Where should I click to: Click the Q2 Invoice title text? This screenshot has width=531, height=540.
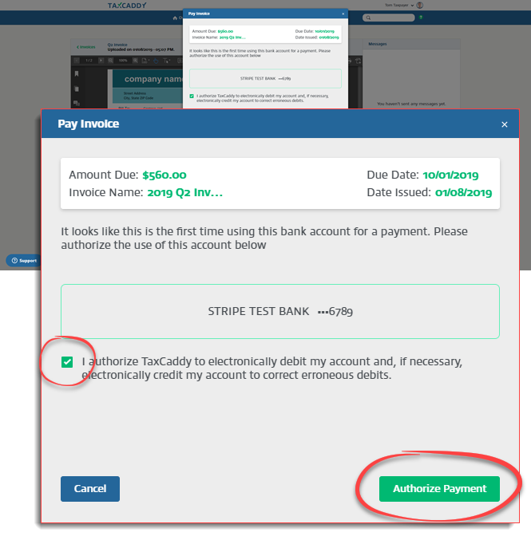pos(117,45)
